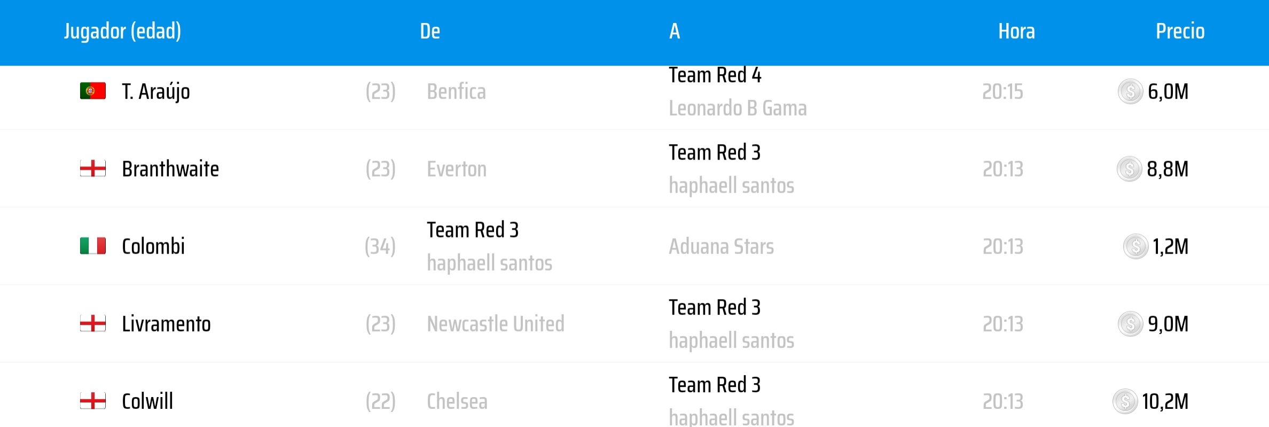
Task: Click the England flag beside Livramento
Action: pyautogui.click(x=93, y=323)
